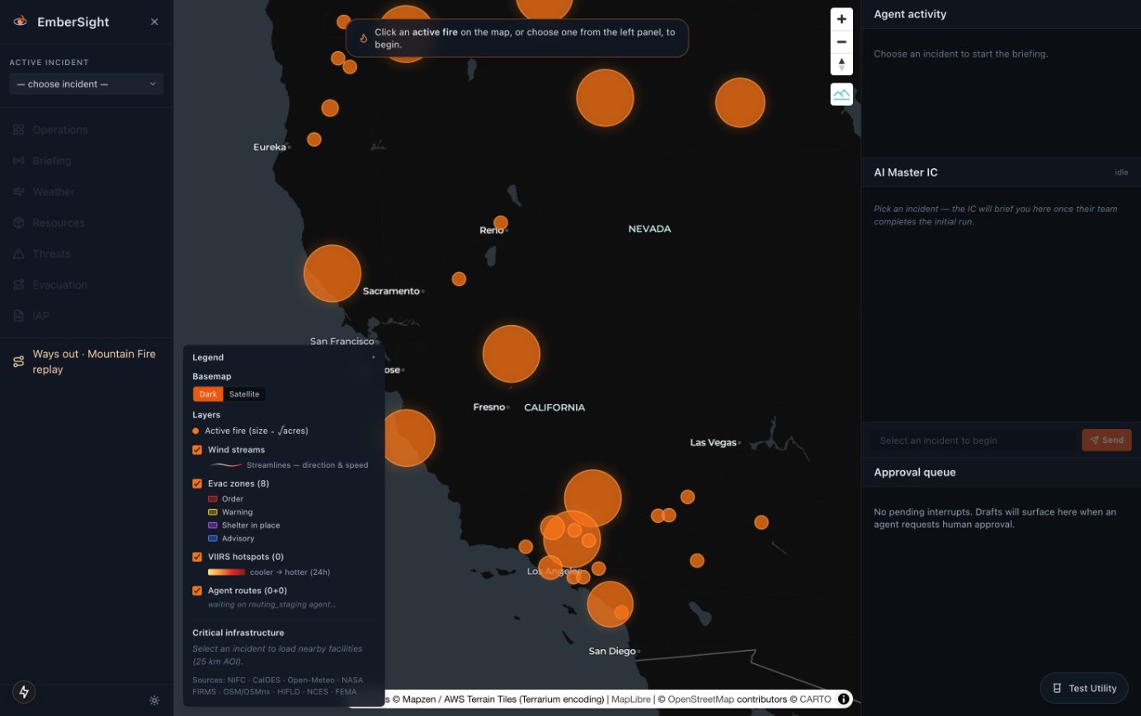The image size is (1141, 716).
Task: Click the small fire marker near Eureka
Action: (x=314, y=139)
